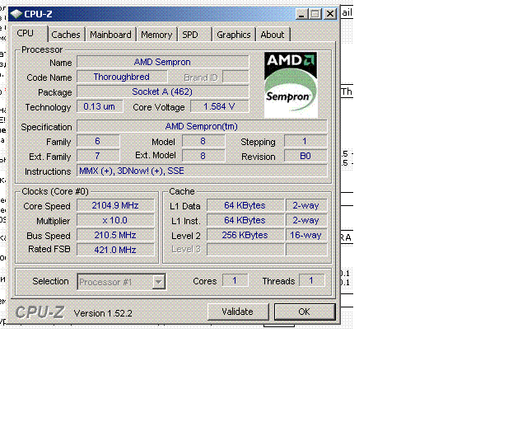The image size is (527, 422).
Task: Click the L1 Data size 64 KBytes
Action: click(x=245, y=205)
